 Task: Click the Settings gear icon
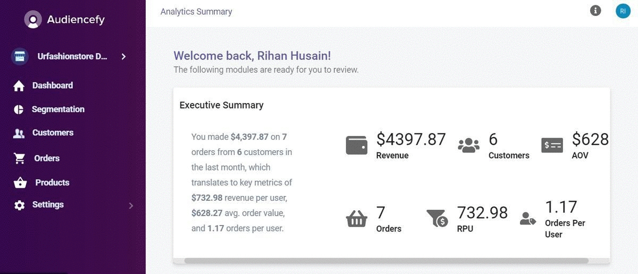click(x=20, y=206)
